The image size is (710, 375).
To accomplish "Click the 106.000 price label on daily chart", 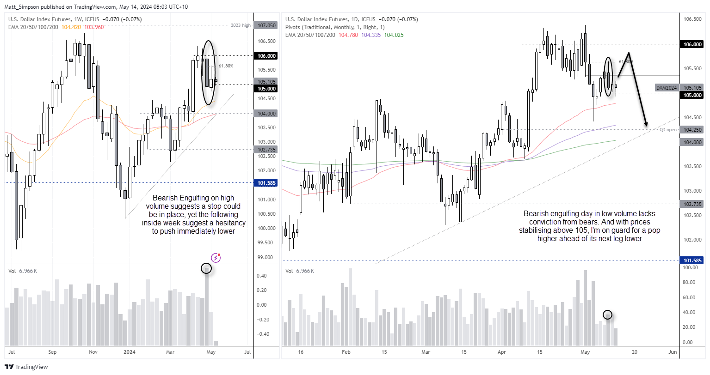I will (x=692, y=44).
